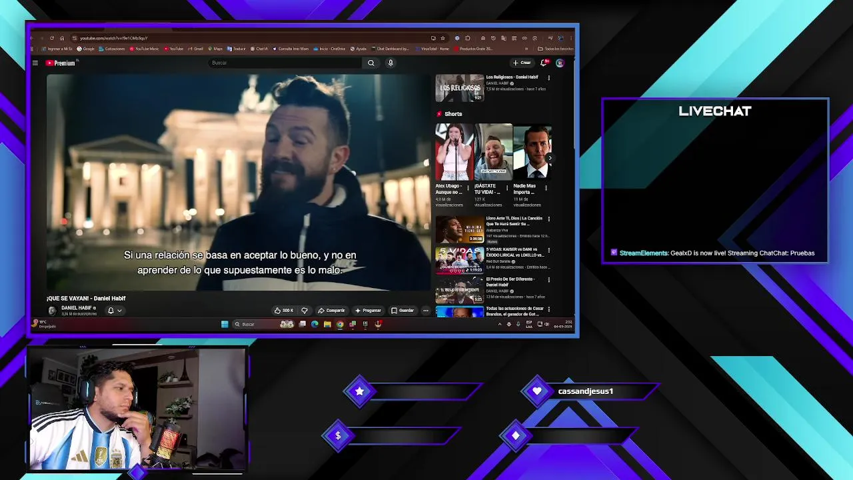Screen dimensions: 853x480
Task: Open the Alex Ubago short thumbnail
Action: point(454,152)
